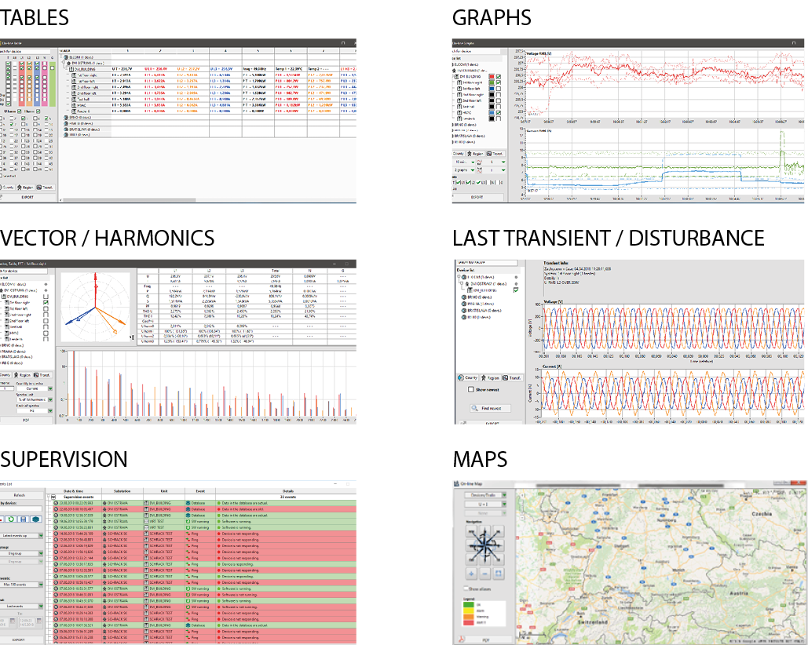Image resolution: width=808 pixels, height=645 pixels.
Task: Click the Date & time column header in Supervision
Action: click(74, 491)
